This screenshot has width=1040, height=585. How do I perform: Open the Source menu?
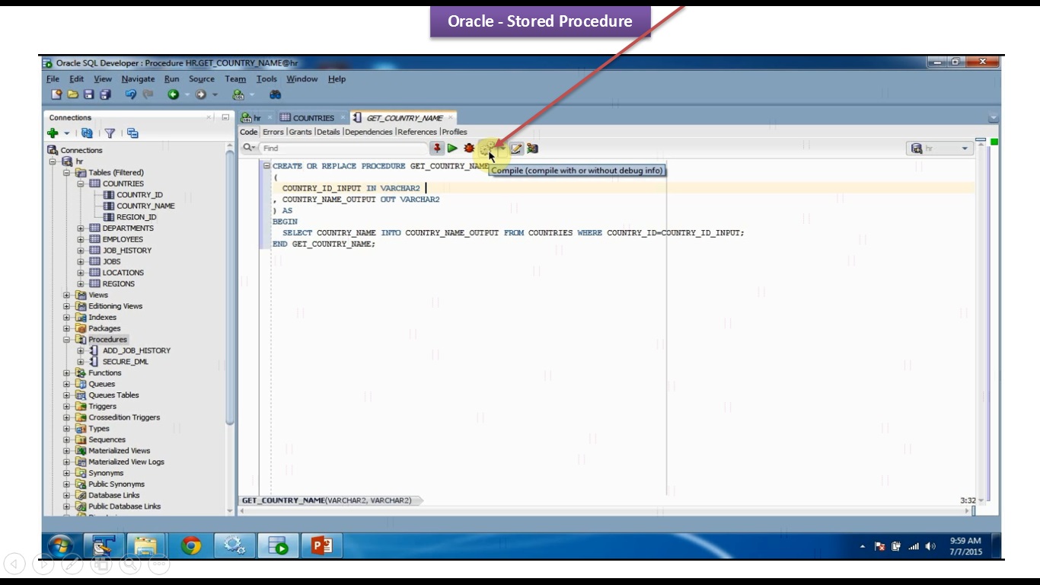tap(202, 78)
